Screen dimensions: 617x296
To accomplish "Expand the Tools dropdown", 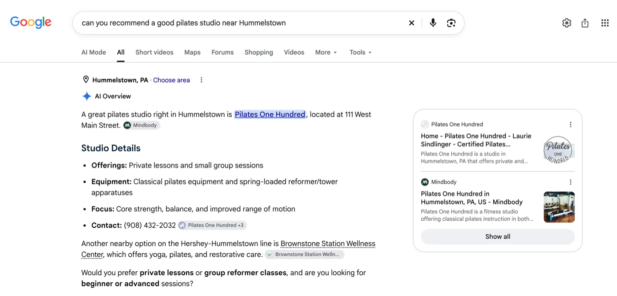I will pyautogui.click(x=361, y=52).
